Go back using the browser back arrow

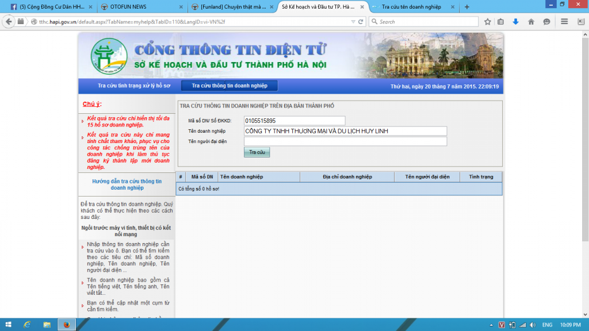[x=9, y=22]
